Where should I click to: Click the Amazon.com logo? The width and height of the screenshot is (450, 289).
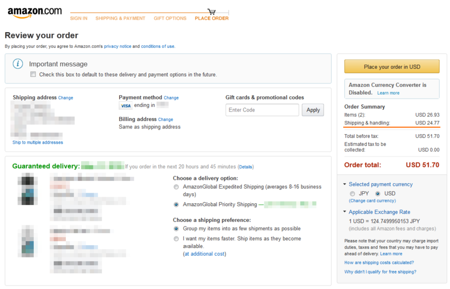coord(34,12)
